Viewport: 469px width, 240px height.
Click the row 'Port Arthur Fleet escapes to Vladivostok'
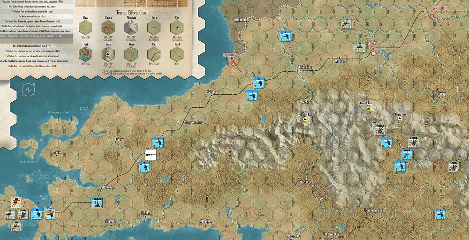point(36,66)
